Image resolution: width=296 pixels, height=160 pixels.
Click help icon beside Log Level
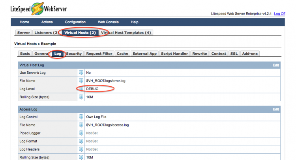pyautogui.click(x=81, y=89)
